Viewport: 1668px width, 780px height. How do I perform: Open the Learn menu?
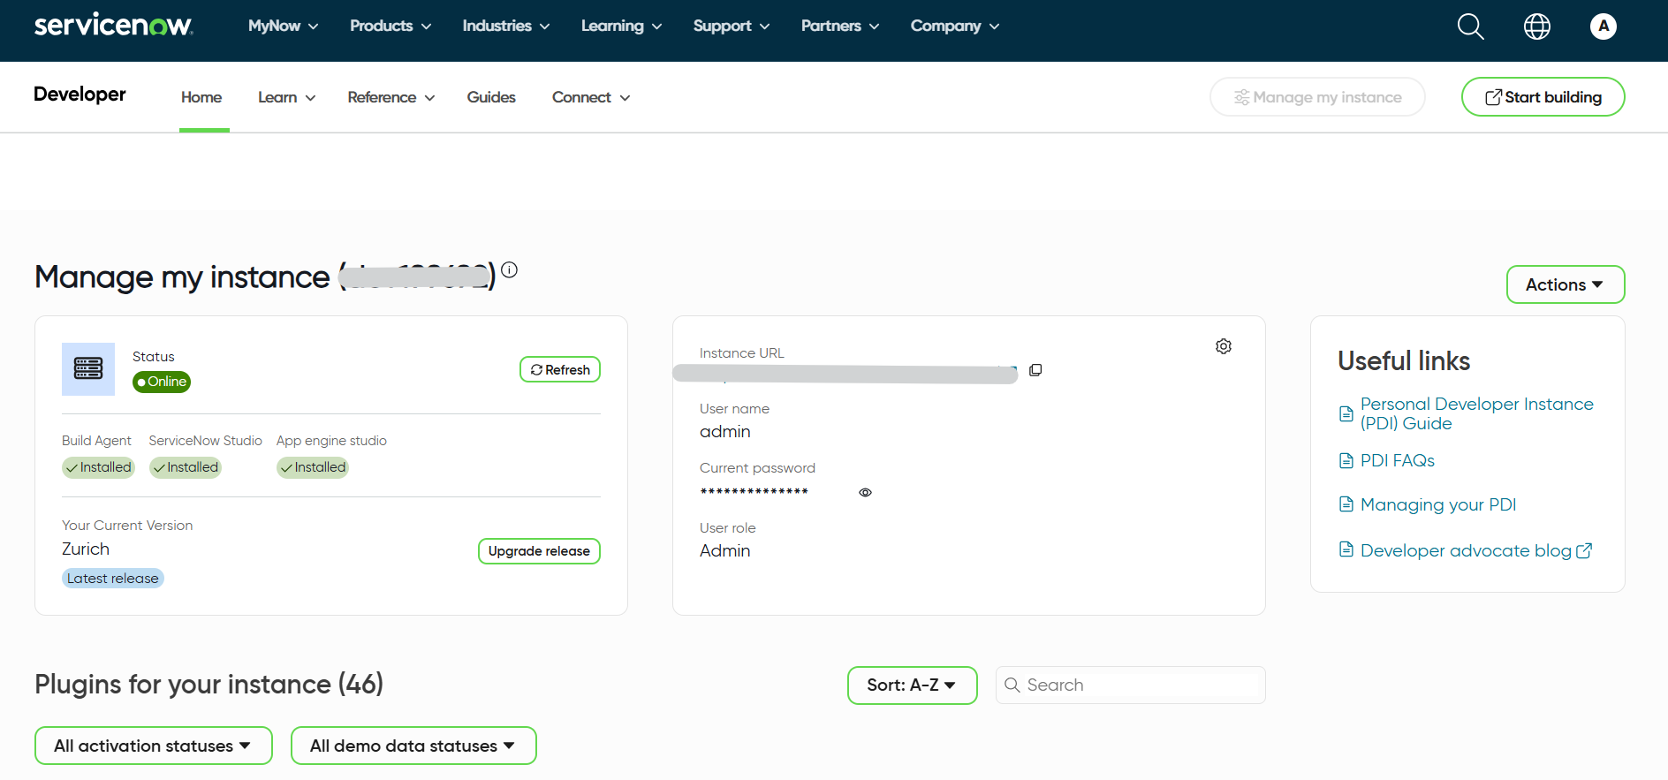click(286, 97)
